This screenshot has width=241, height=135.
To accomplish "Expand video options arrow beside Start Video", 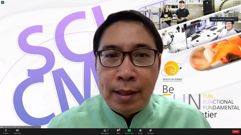I will (22, 130).
